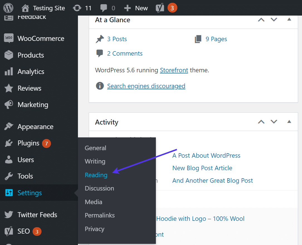Collapse the At a Glance panel

(289, 19)
